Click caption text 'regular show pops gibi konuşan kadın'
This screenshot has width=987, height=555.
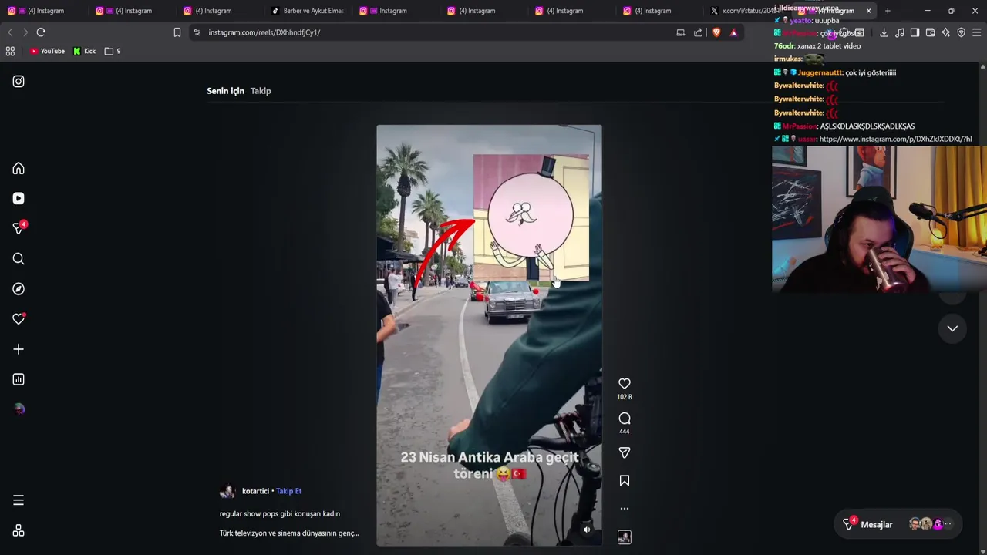click(279, 513)
